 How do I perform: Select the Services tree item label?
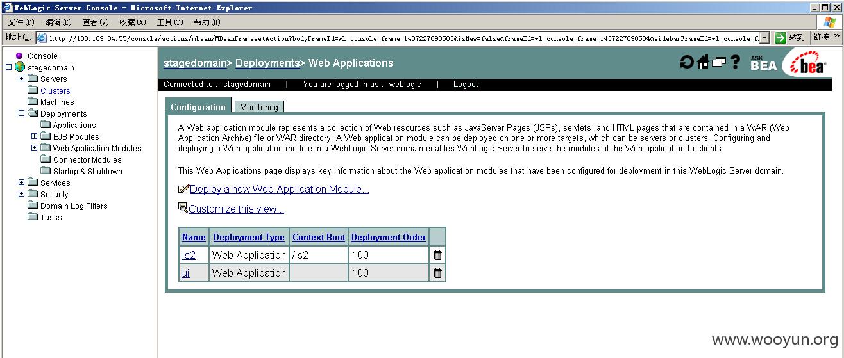(x=55, y=183)
